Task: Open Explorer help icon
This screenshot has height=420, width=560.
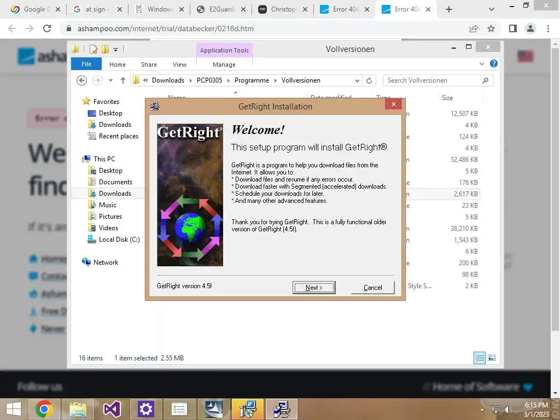Action: pyautogui.click(x=494, y=63)
